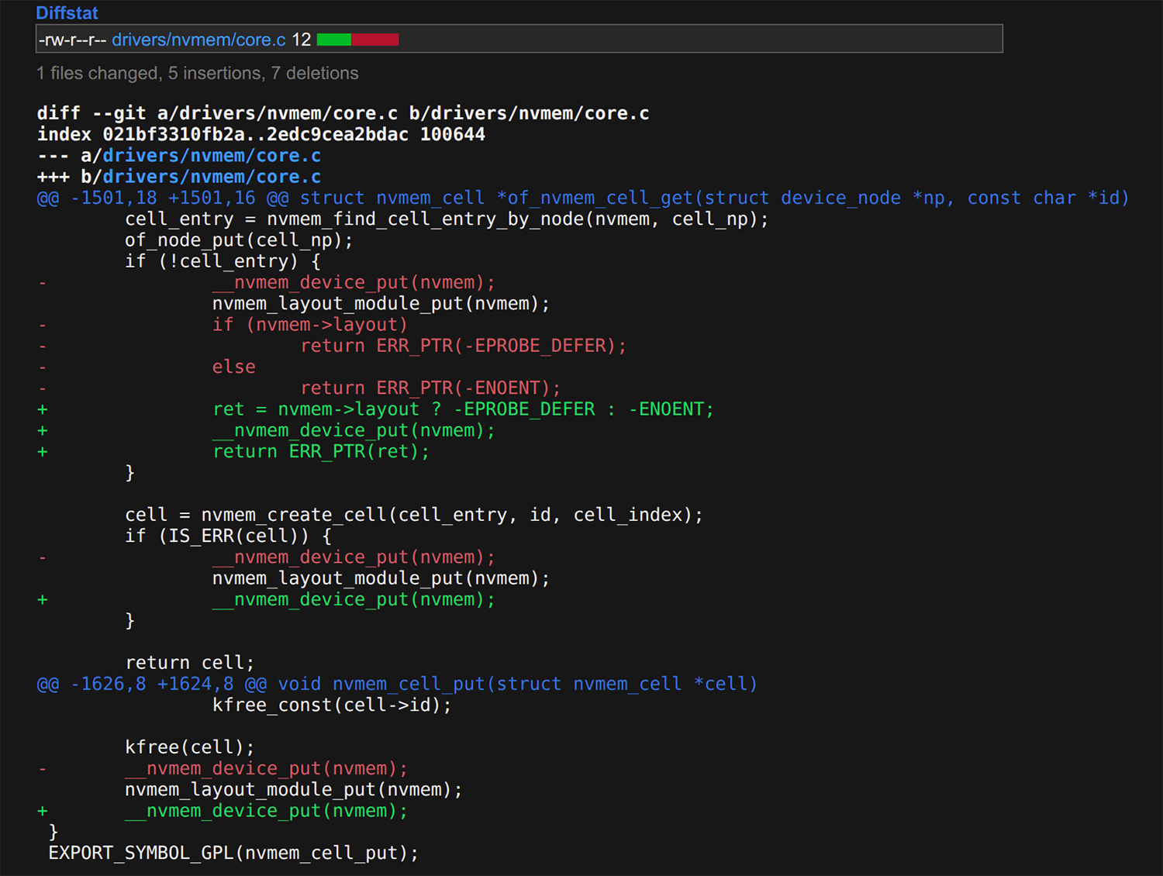
Task: Click the removed "return ERR_PTR(-EPROBE_DEFER);" line
Action: [464, 346]
